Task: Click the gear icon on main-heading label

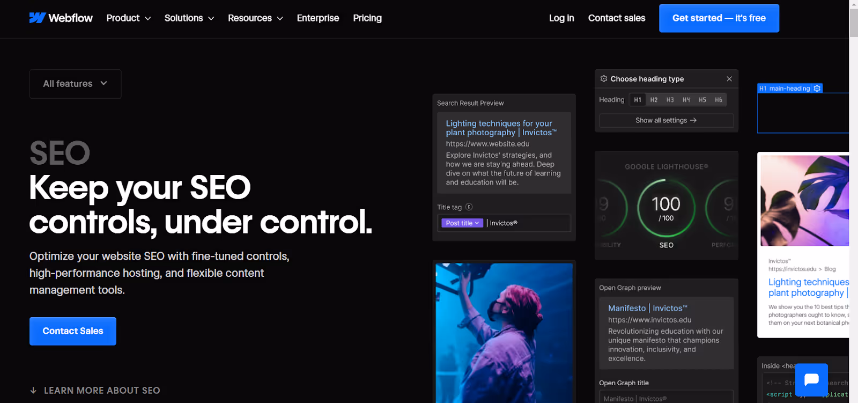Action: pos(817,89)
